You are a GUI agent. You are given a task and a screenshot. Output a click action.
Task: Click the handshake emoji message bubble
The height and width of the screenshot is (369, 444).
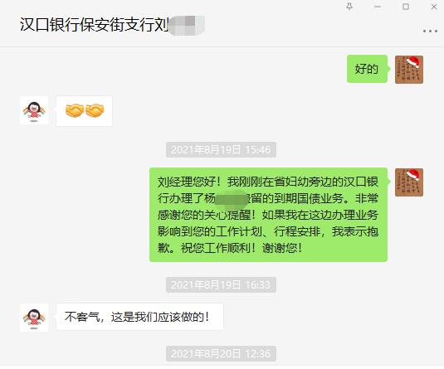[84, 111]
